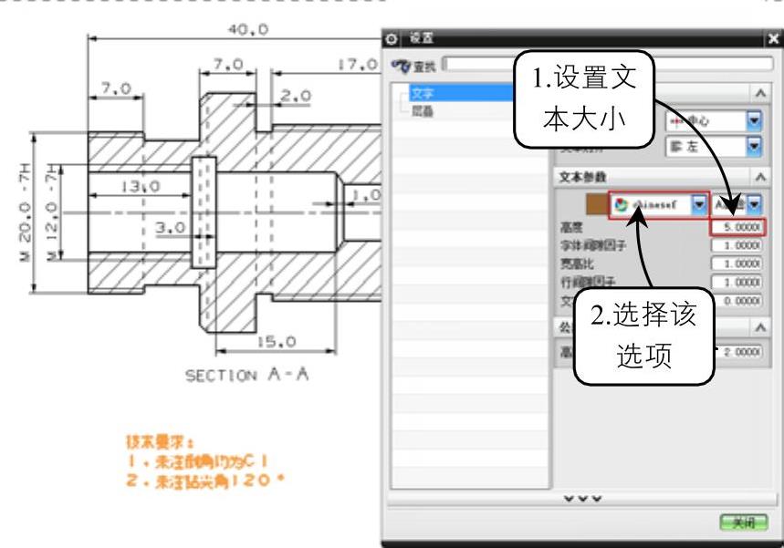Collapse the topmost section with its caret
Image resolution: width=784 pixels, height=548 pixels.
pyautogui.click(x=760, y=93)
